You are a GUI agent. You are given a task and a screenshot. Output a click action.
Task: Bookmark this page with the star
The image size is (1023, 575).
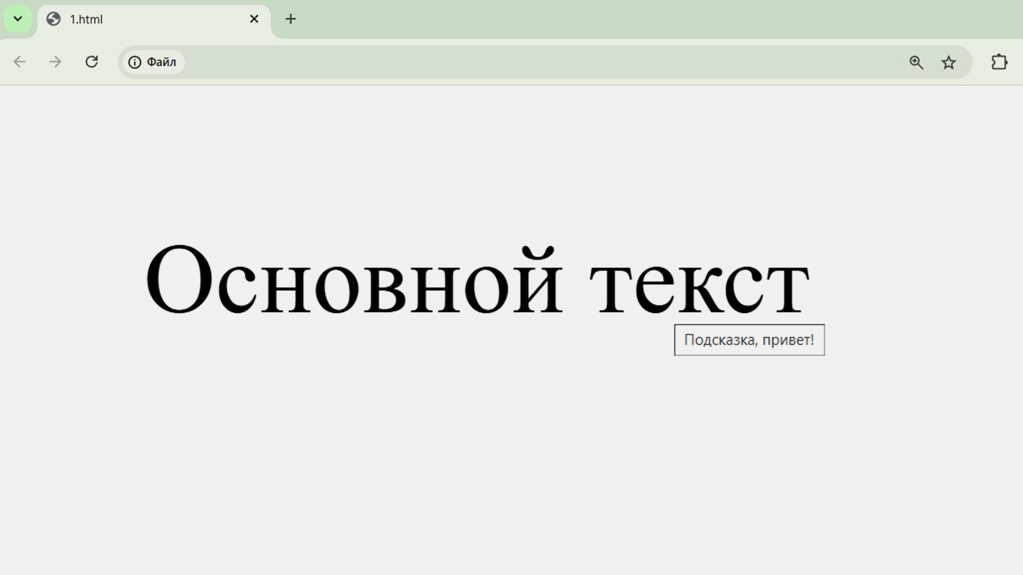(x=949, y=62)
